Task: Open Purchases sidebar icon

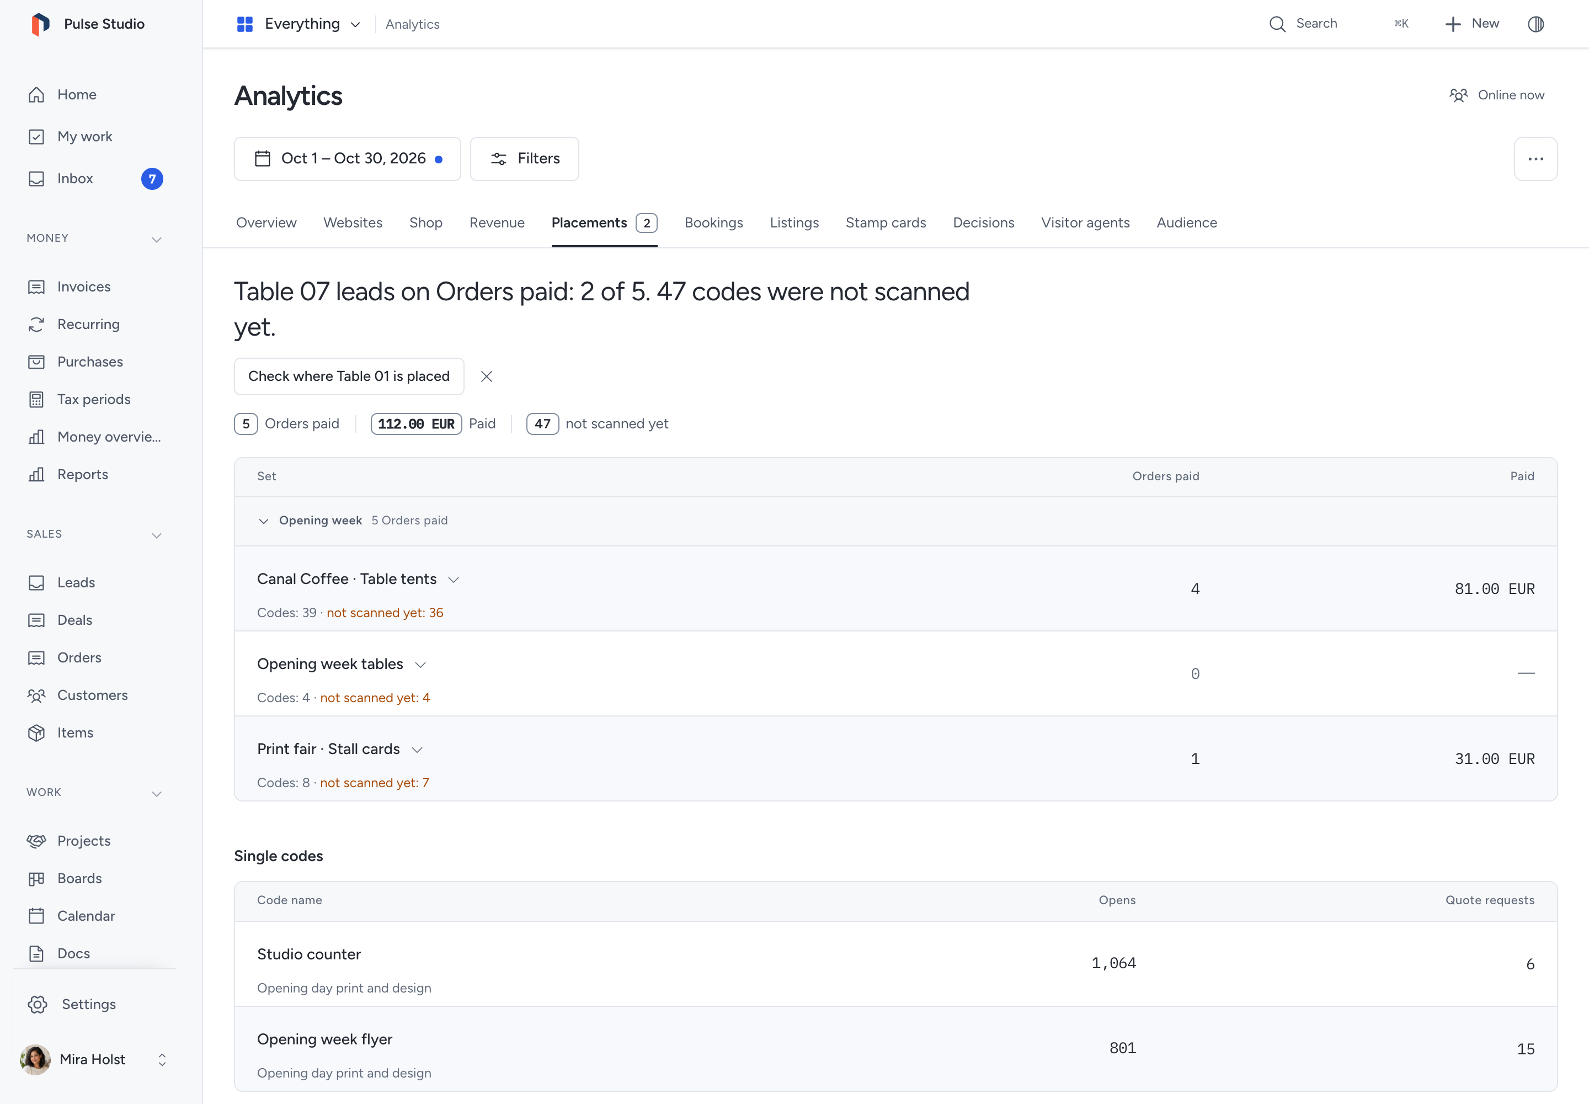Action: point(36,362)
